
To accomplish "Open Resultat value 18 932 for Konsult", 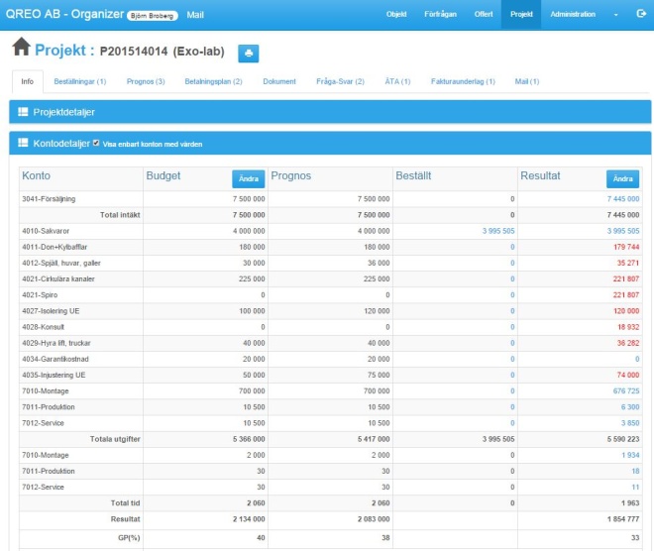I will click(x=628, y=327).
